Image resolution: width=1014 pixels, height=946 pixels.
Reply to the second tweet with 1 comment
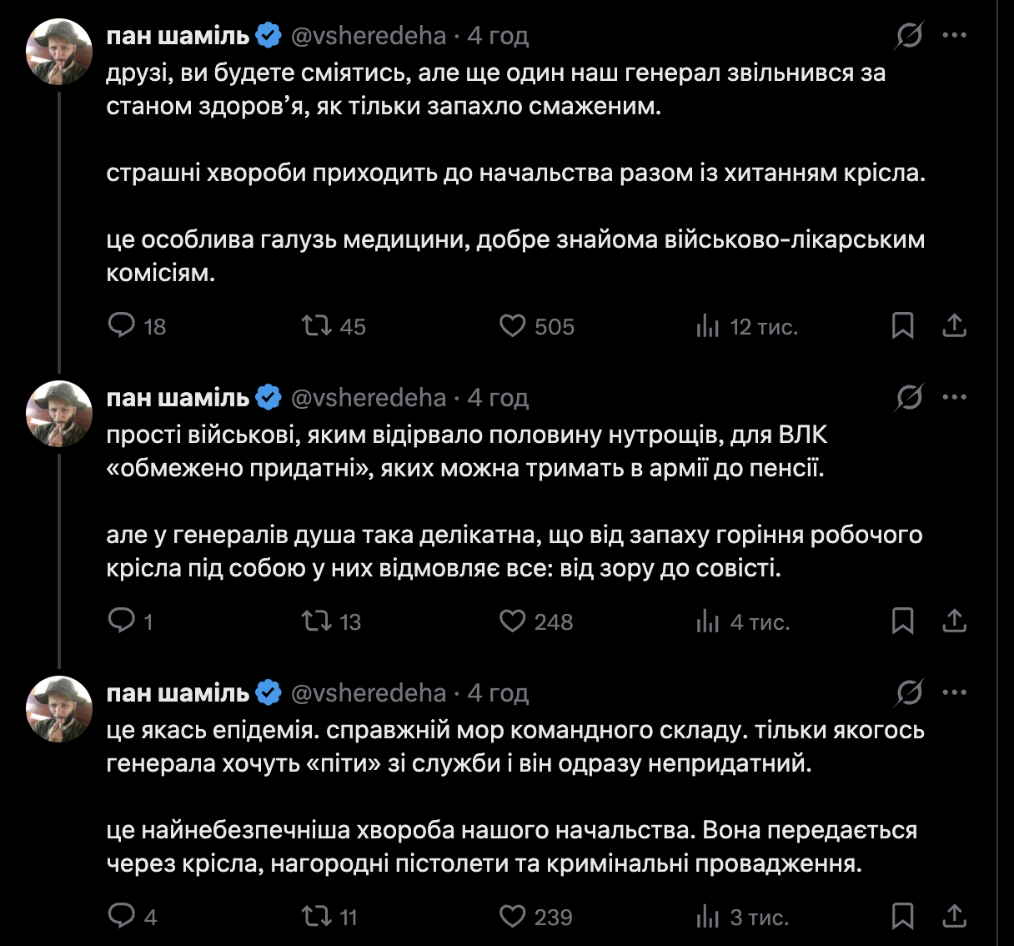click(x=123, y=621)
